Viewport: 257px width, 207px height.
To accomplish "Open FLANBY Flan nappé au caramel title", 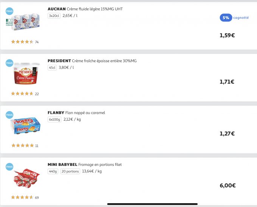I will 76,113.
